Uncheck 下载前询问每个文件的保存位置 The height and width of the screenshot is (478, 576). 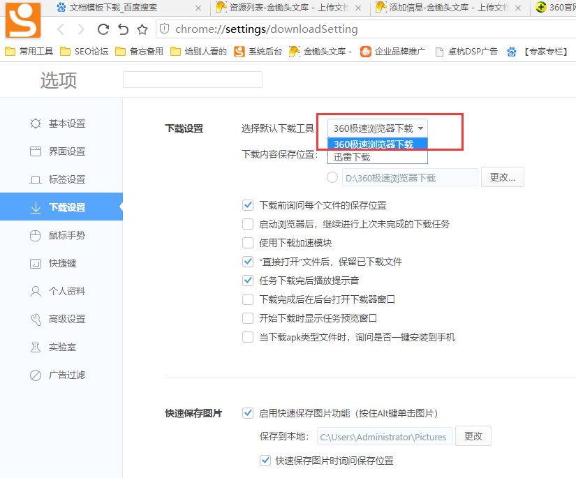(x=248, y=205)
